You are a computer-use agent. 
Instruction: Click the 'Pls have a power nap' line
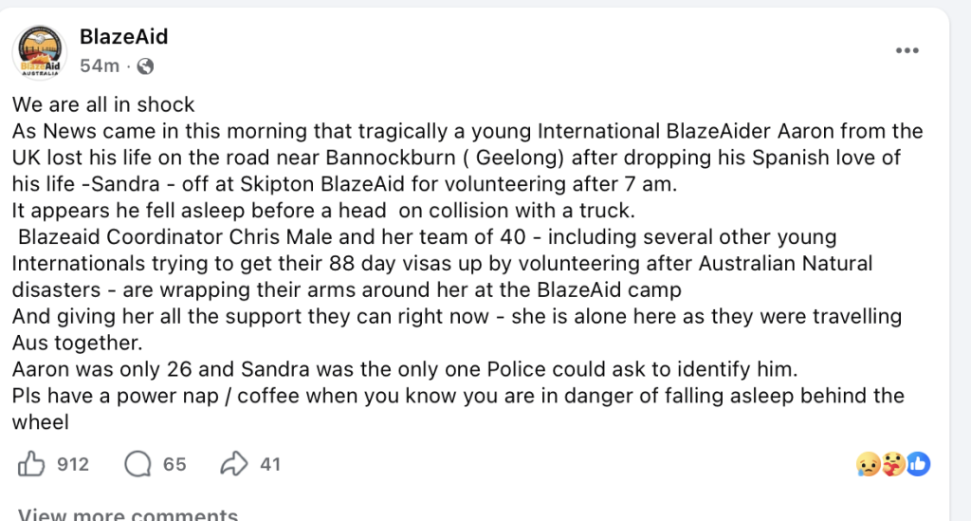(458, 396)
